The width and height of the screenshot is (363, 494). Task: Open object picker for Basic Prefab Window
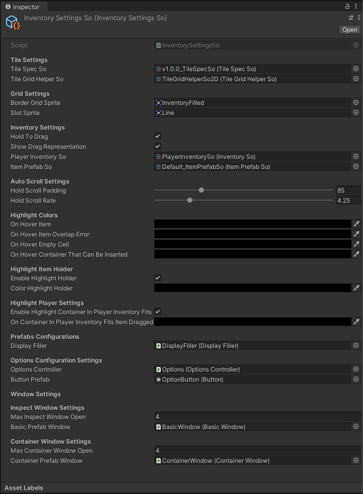[x=356, y=426]
